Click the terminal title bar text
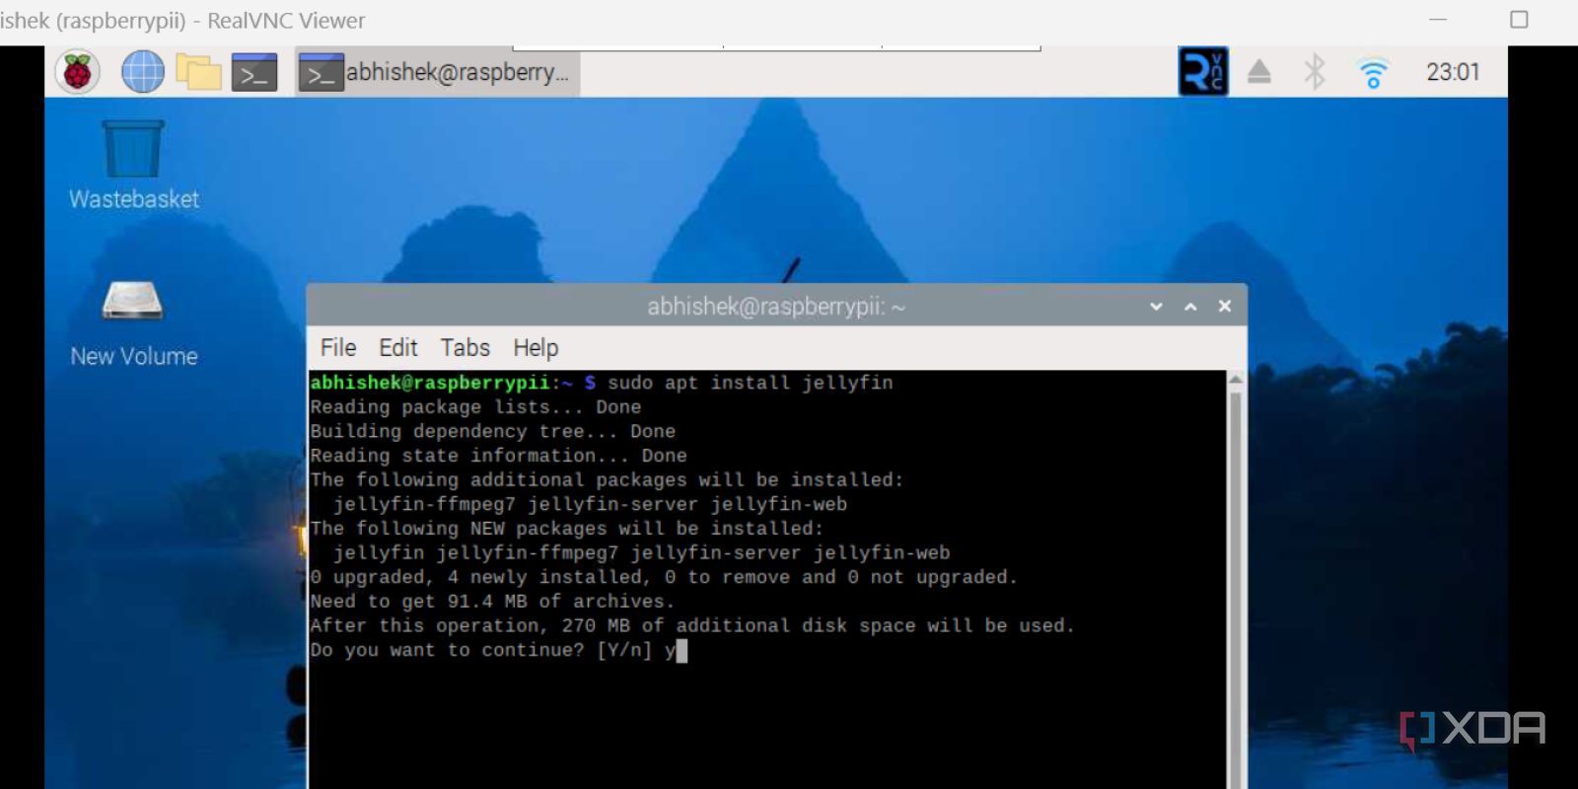The height and width of the screenshot is (789, 1578). tap(776, 307)
